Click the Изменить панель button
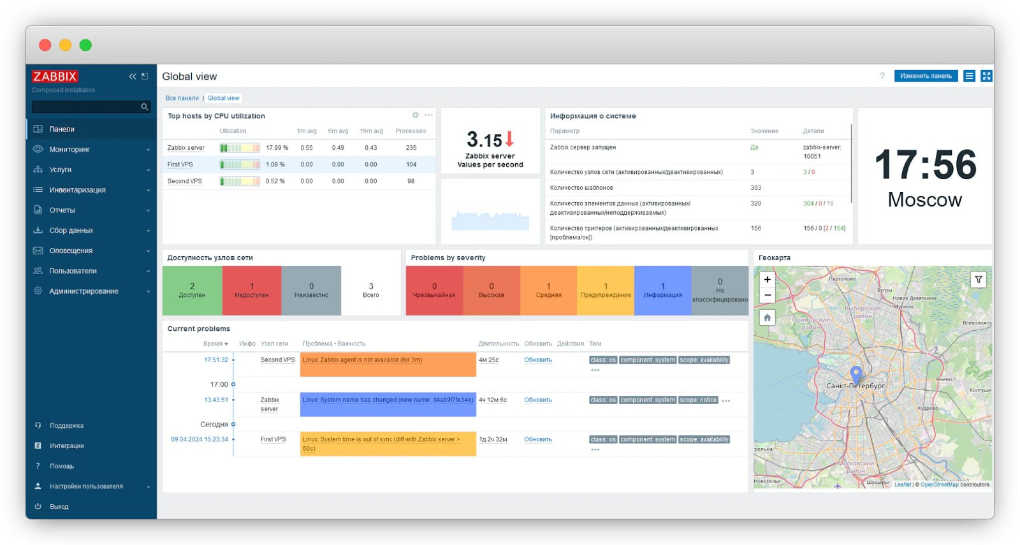 [x=926, y=76]
